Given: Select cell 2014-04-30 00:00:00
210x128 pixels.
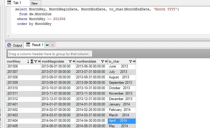Looking at the screenshot, I should (x=92, y=121).
